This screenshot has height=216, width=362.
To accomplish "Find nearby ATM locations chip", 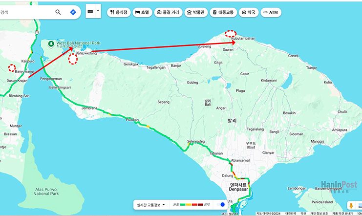I will click(273, 12).
